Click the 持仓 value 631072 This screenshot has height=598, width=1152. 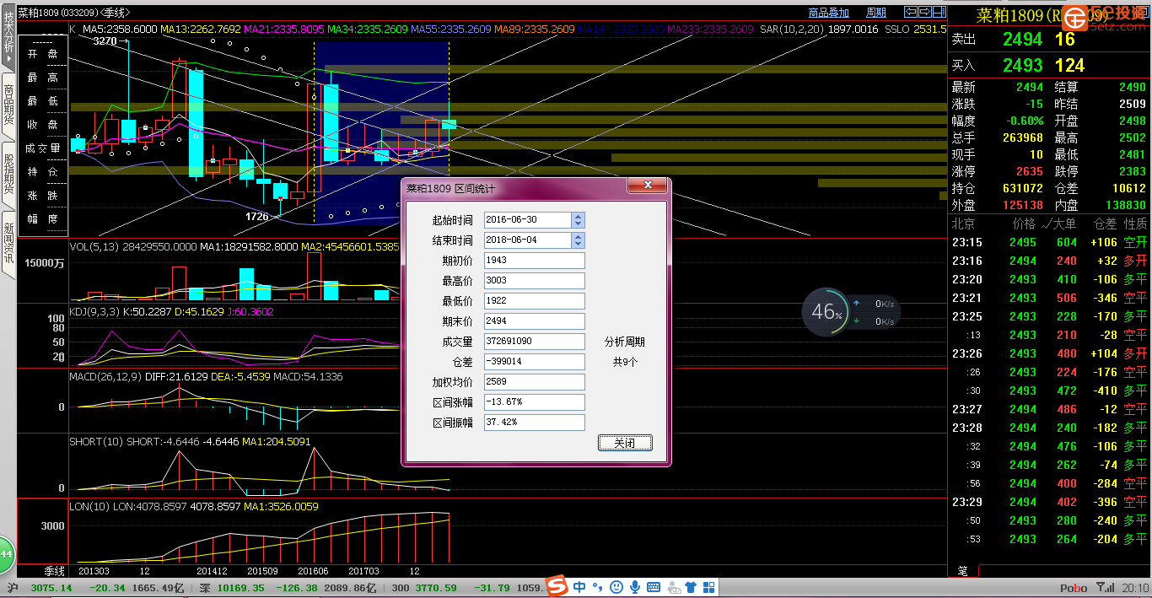pyautogui.click(x=1022, y=188)
